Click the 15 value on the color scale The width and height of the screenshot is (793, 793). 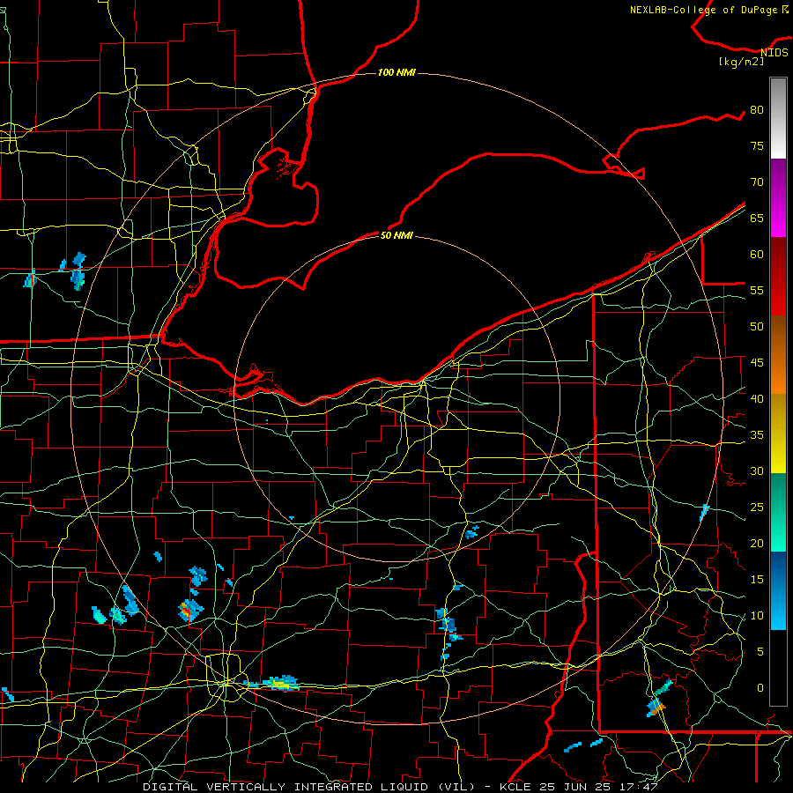(x=757, y=580)
